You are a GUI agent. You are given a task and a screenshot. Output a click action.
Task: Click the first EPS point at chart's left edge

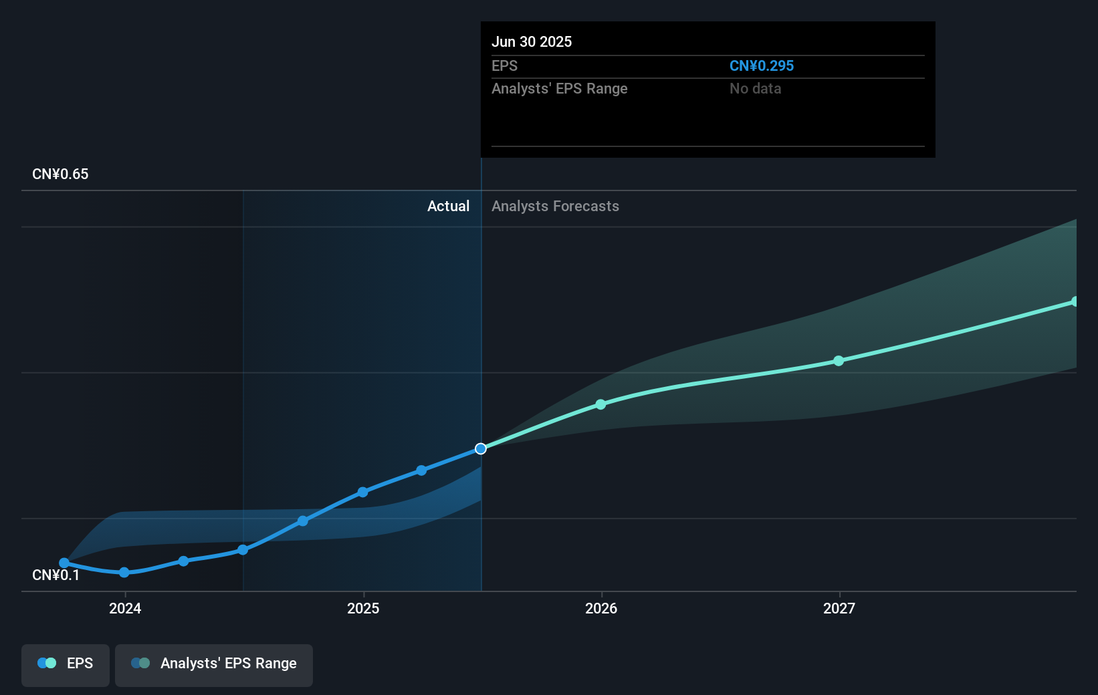click(64, 563)
